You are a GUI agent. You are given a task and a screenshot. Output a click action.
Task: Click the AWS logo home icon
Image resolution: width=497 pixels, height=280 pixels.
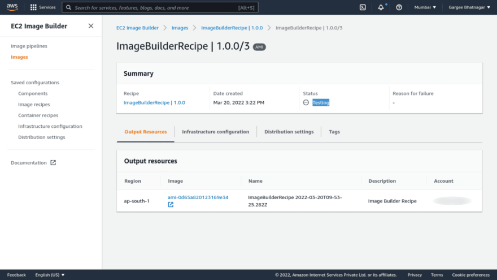pyautogui.click(x=12, y=7)
